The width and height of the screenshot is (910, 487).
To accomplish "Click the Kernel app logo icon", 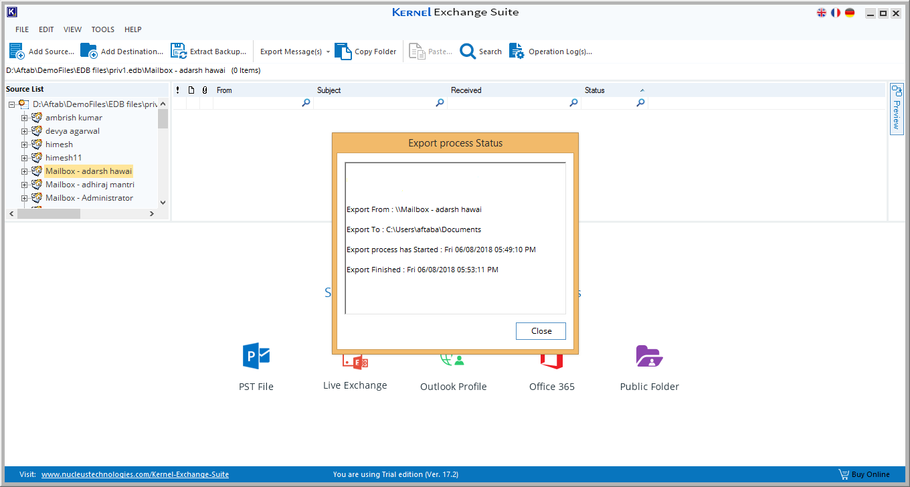I will click(x=11, y=11).
